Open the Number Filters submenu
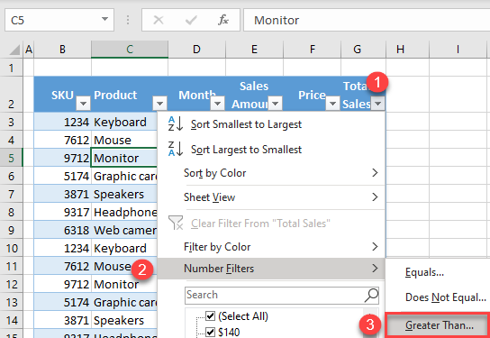Screen dimensions: 490x338 271,269
